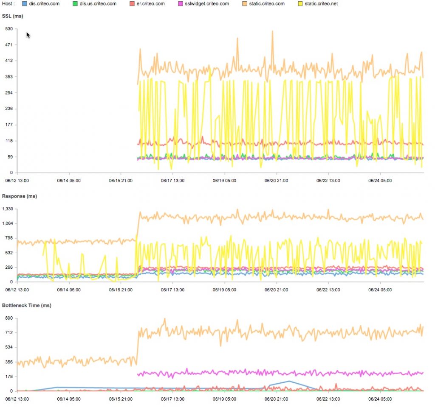Toggle dis.criteo.com host label in legend
Viewport: 435px width, 407px height.
point(44,4)
